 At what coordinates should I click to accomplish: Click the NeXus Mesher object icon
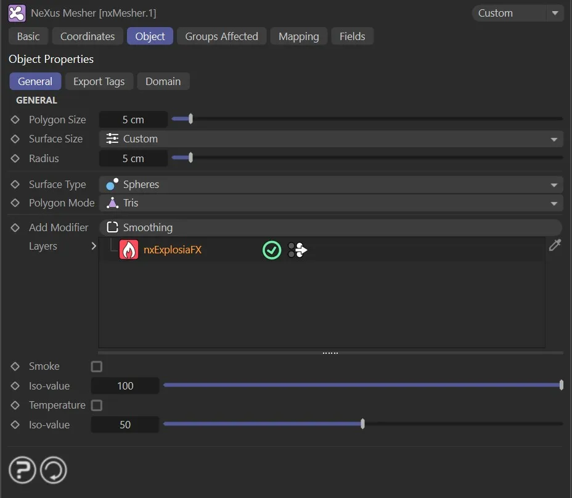17,13
